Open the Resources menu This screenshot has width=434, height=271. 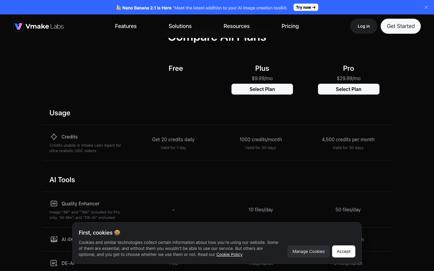(237, 26)
